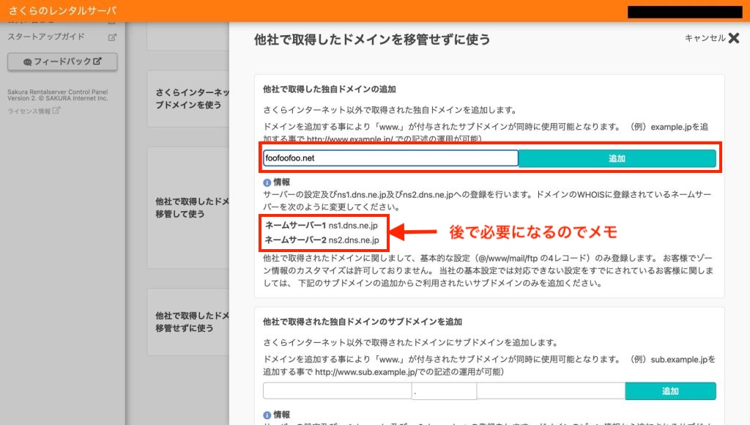Click external link icon next to ライセンス情報
The width and height of the screenshot is (750, 425).
[x=56, y=111]
